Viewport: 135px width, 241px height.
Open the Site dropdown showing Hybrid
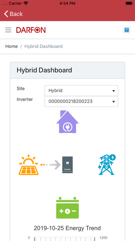pos(81,91)
